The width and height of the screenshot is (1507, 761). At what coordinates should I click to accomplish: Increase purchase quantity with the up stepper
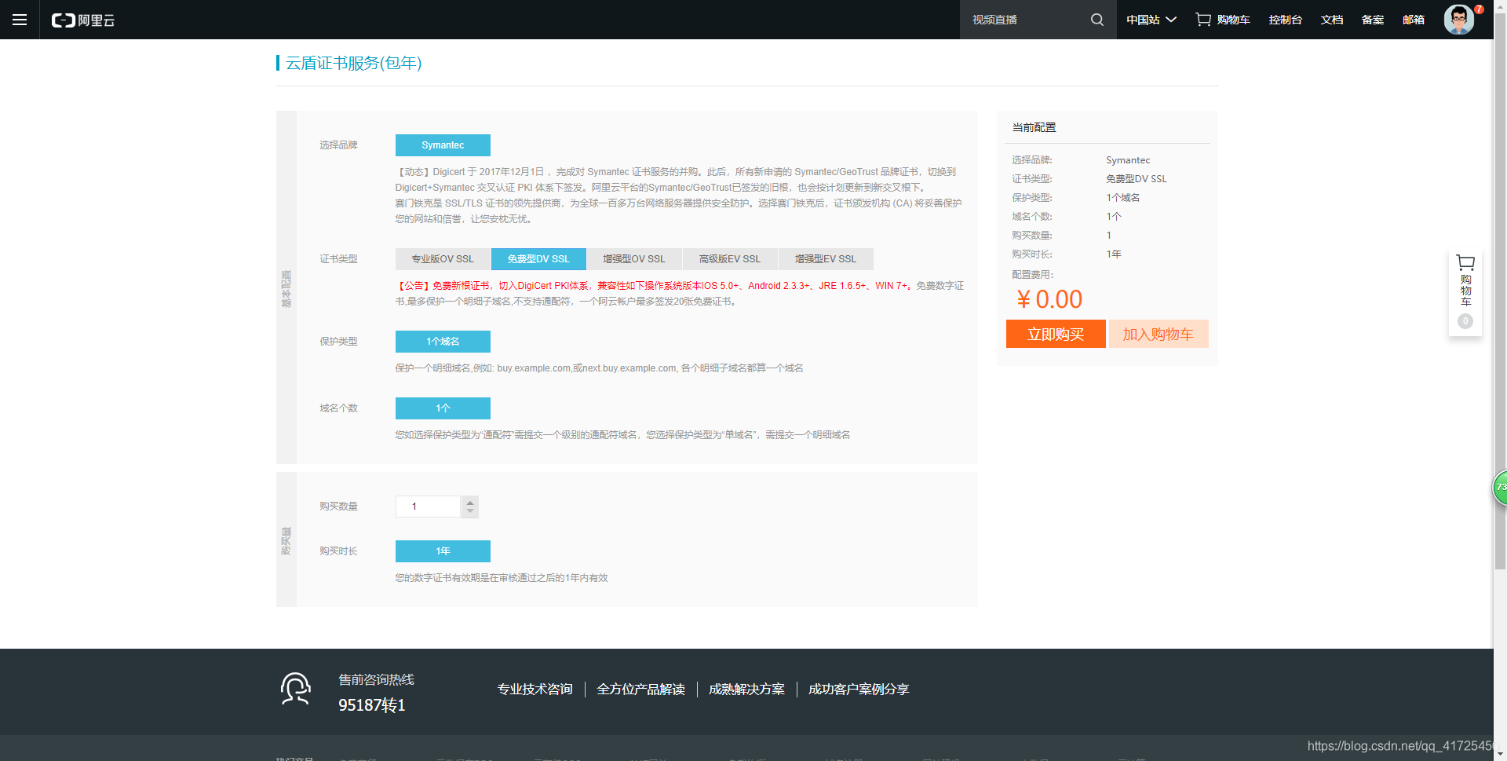pos(469,502)
